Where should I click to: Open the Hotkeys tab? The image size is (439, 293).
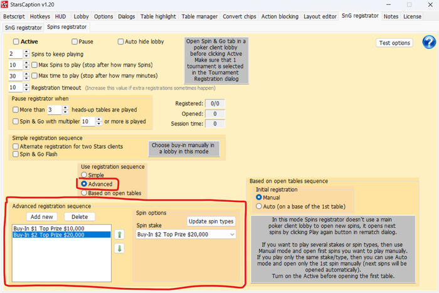click(x=40, y=16)
